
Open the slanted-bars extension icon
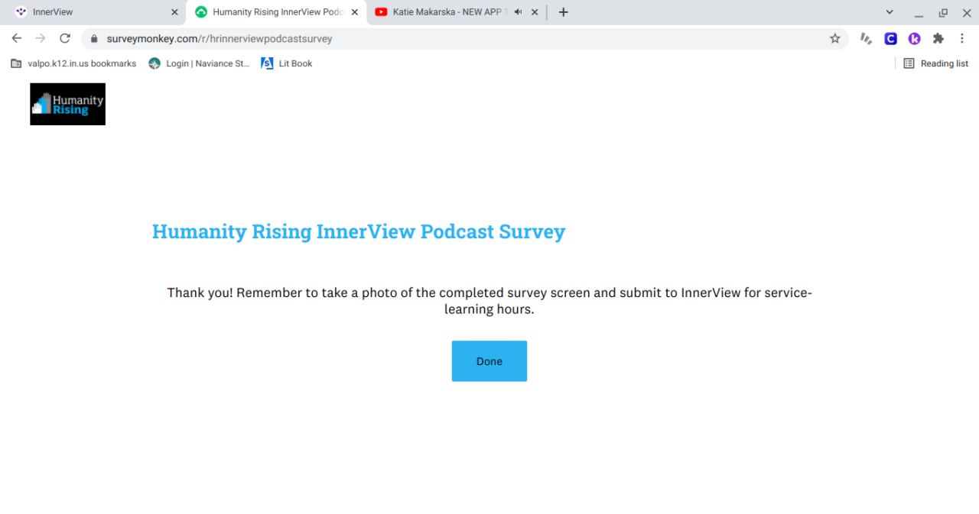click(866, 38)
